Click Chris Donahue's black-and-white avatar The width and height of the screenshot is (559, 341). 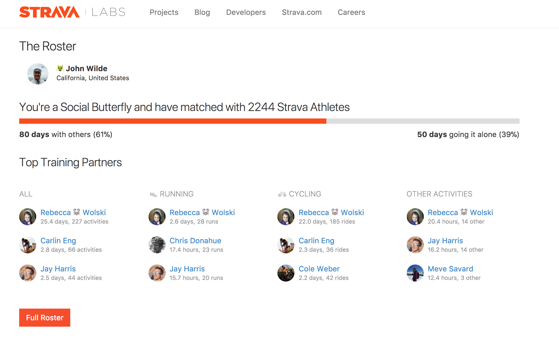[157, 245]
